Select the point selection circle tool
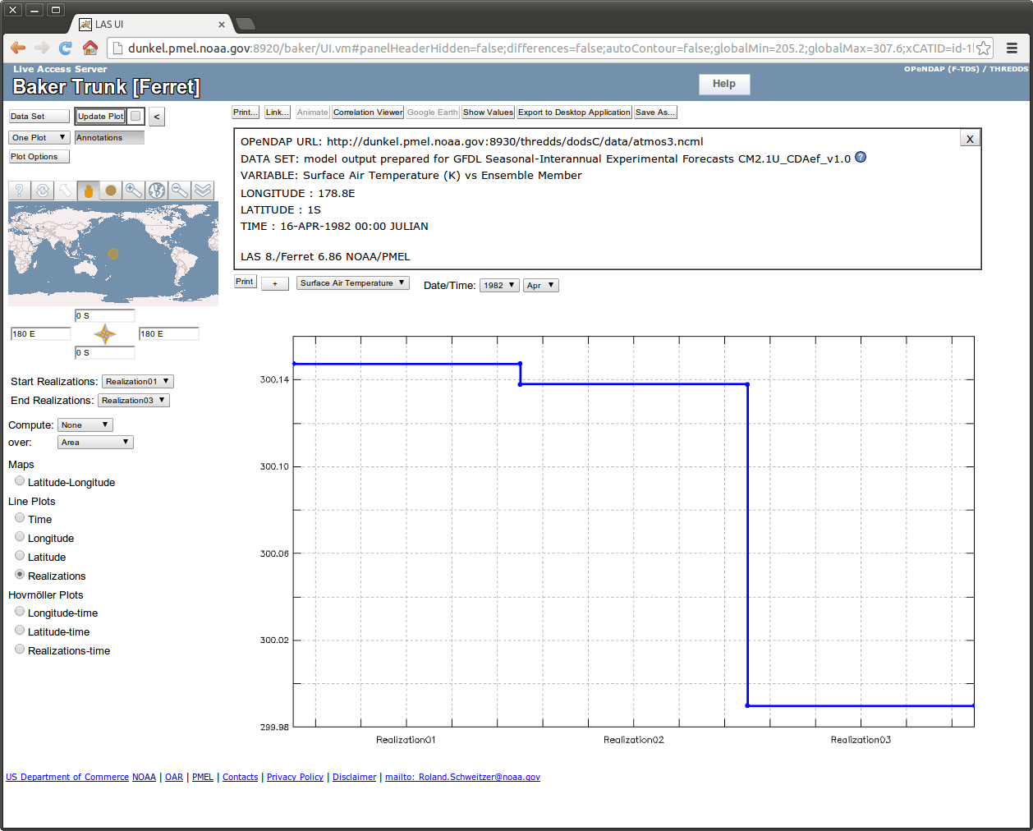Viewport: 1033px width, 831px height. click(x=112, y=191)
